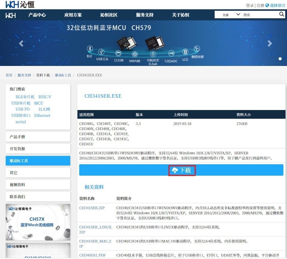Click the USB主从 icon in banner

[101, 52]
